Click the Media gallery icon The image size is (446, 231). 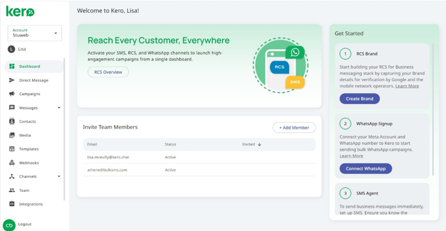(12, 135)
